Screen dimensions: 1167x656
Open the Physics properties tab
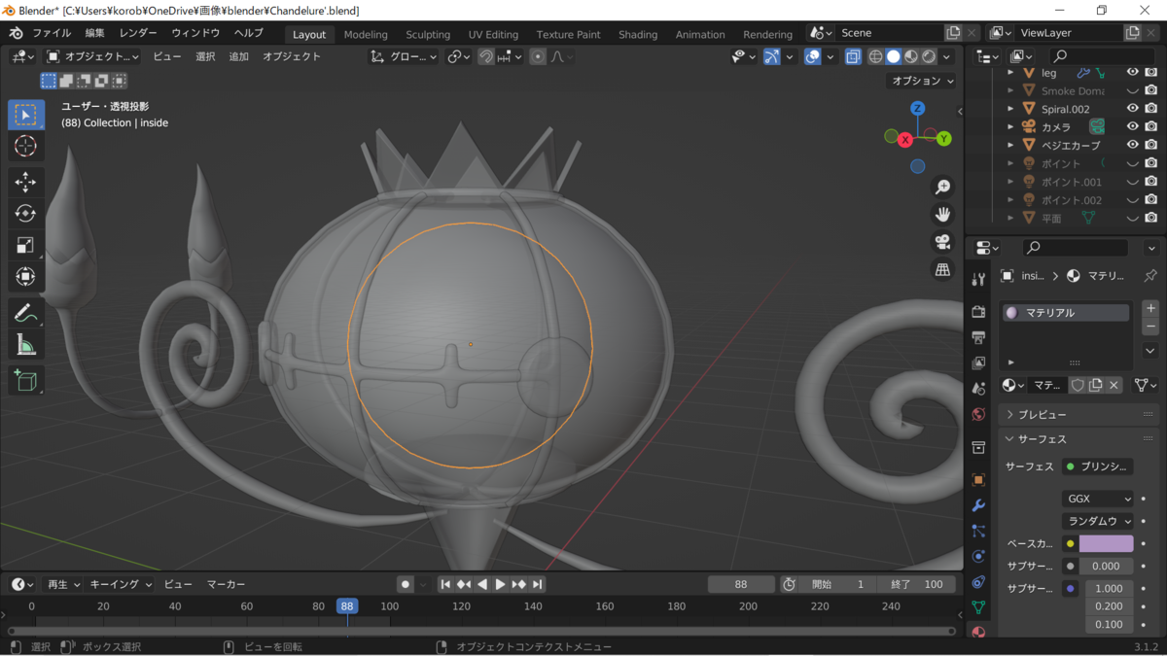(978, 557)
